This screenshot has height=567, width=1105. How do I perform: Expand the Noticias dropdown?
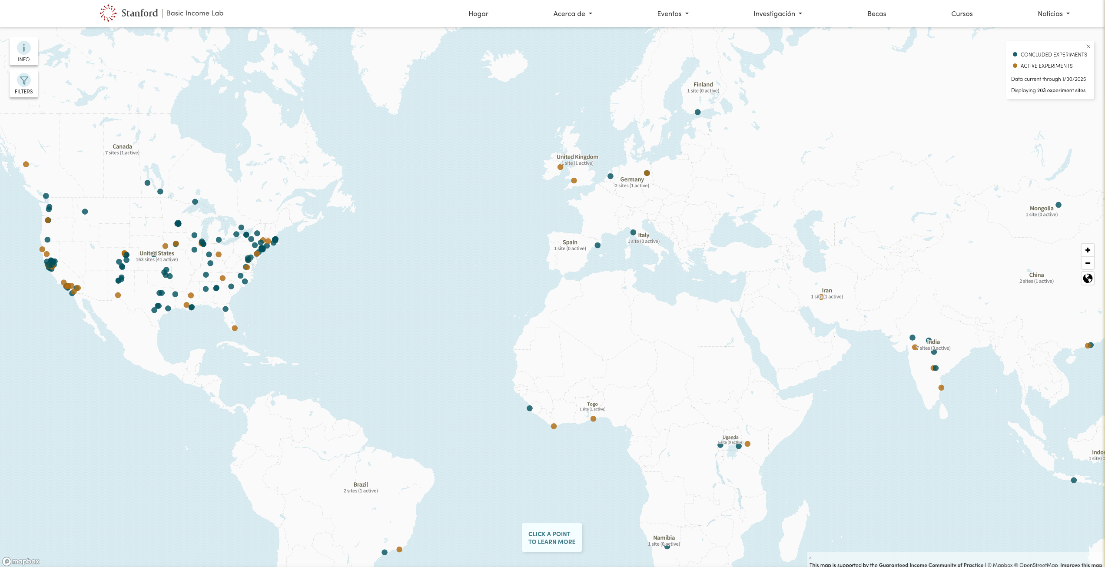tap(1053, 13)
